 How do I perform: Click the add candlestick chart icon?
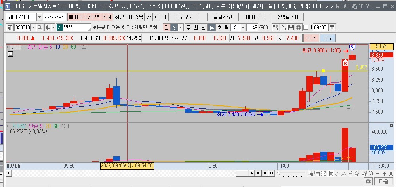coord(276,27)
